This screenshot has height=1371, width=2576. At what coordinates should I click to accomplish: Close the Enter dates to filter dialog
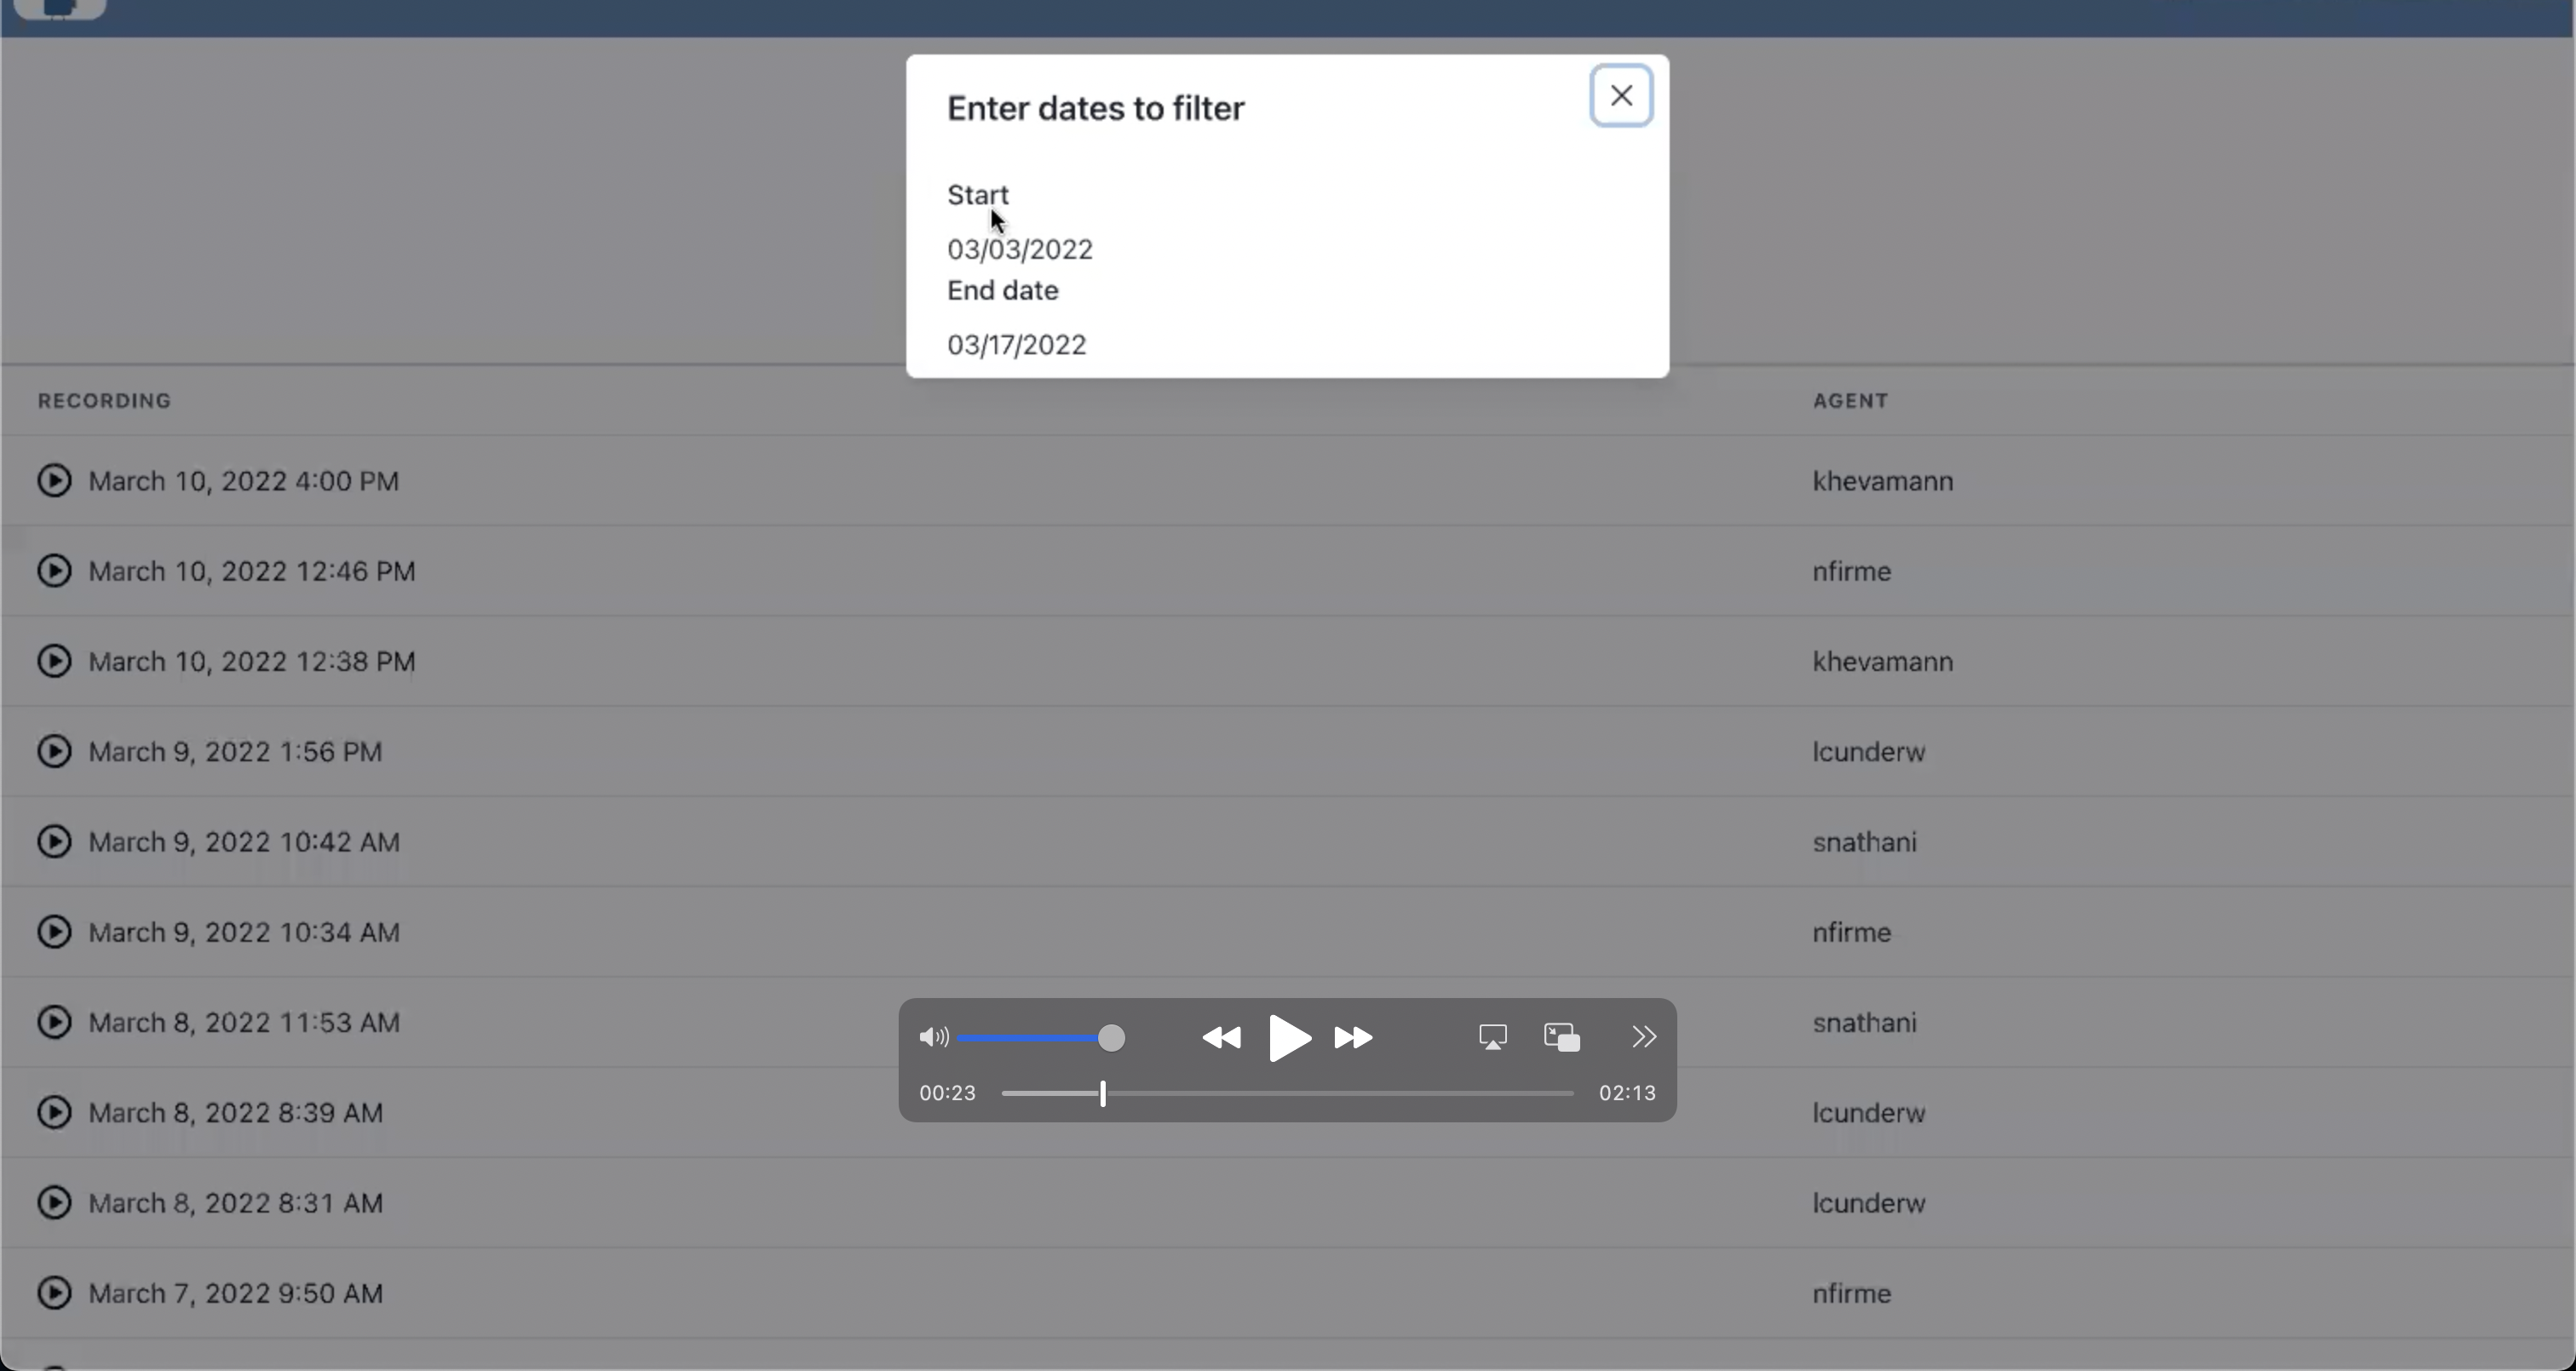pos(1620,96)
